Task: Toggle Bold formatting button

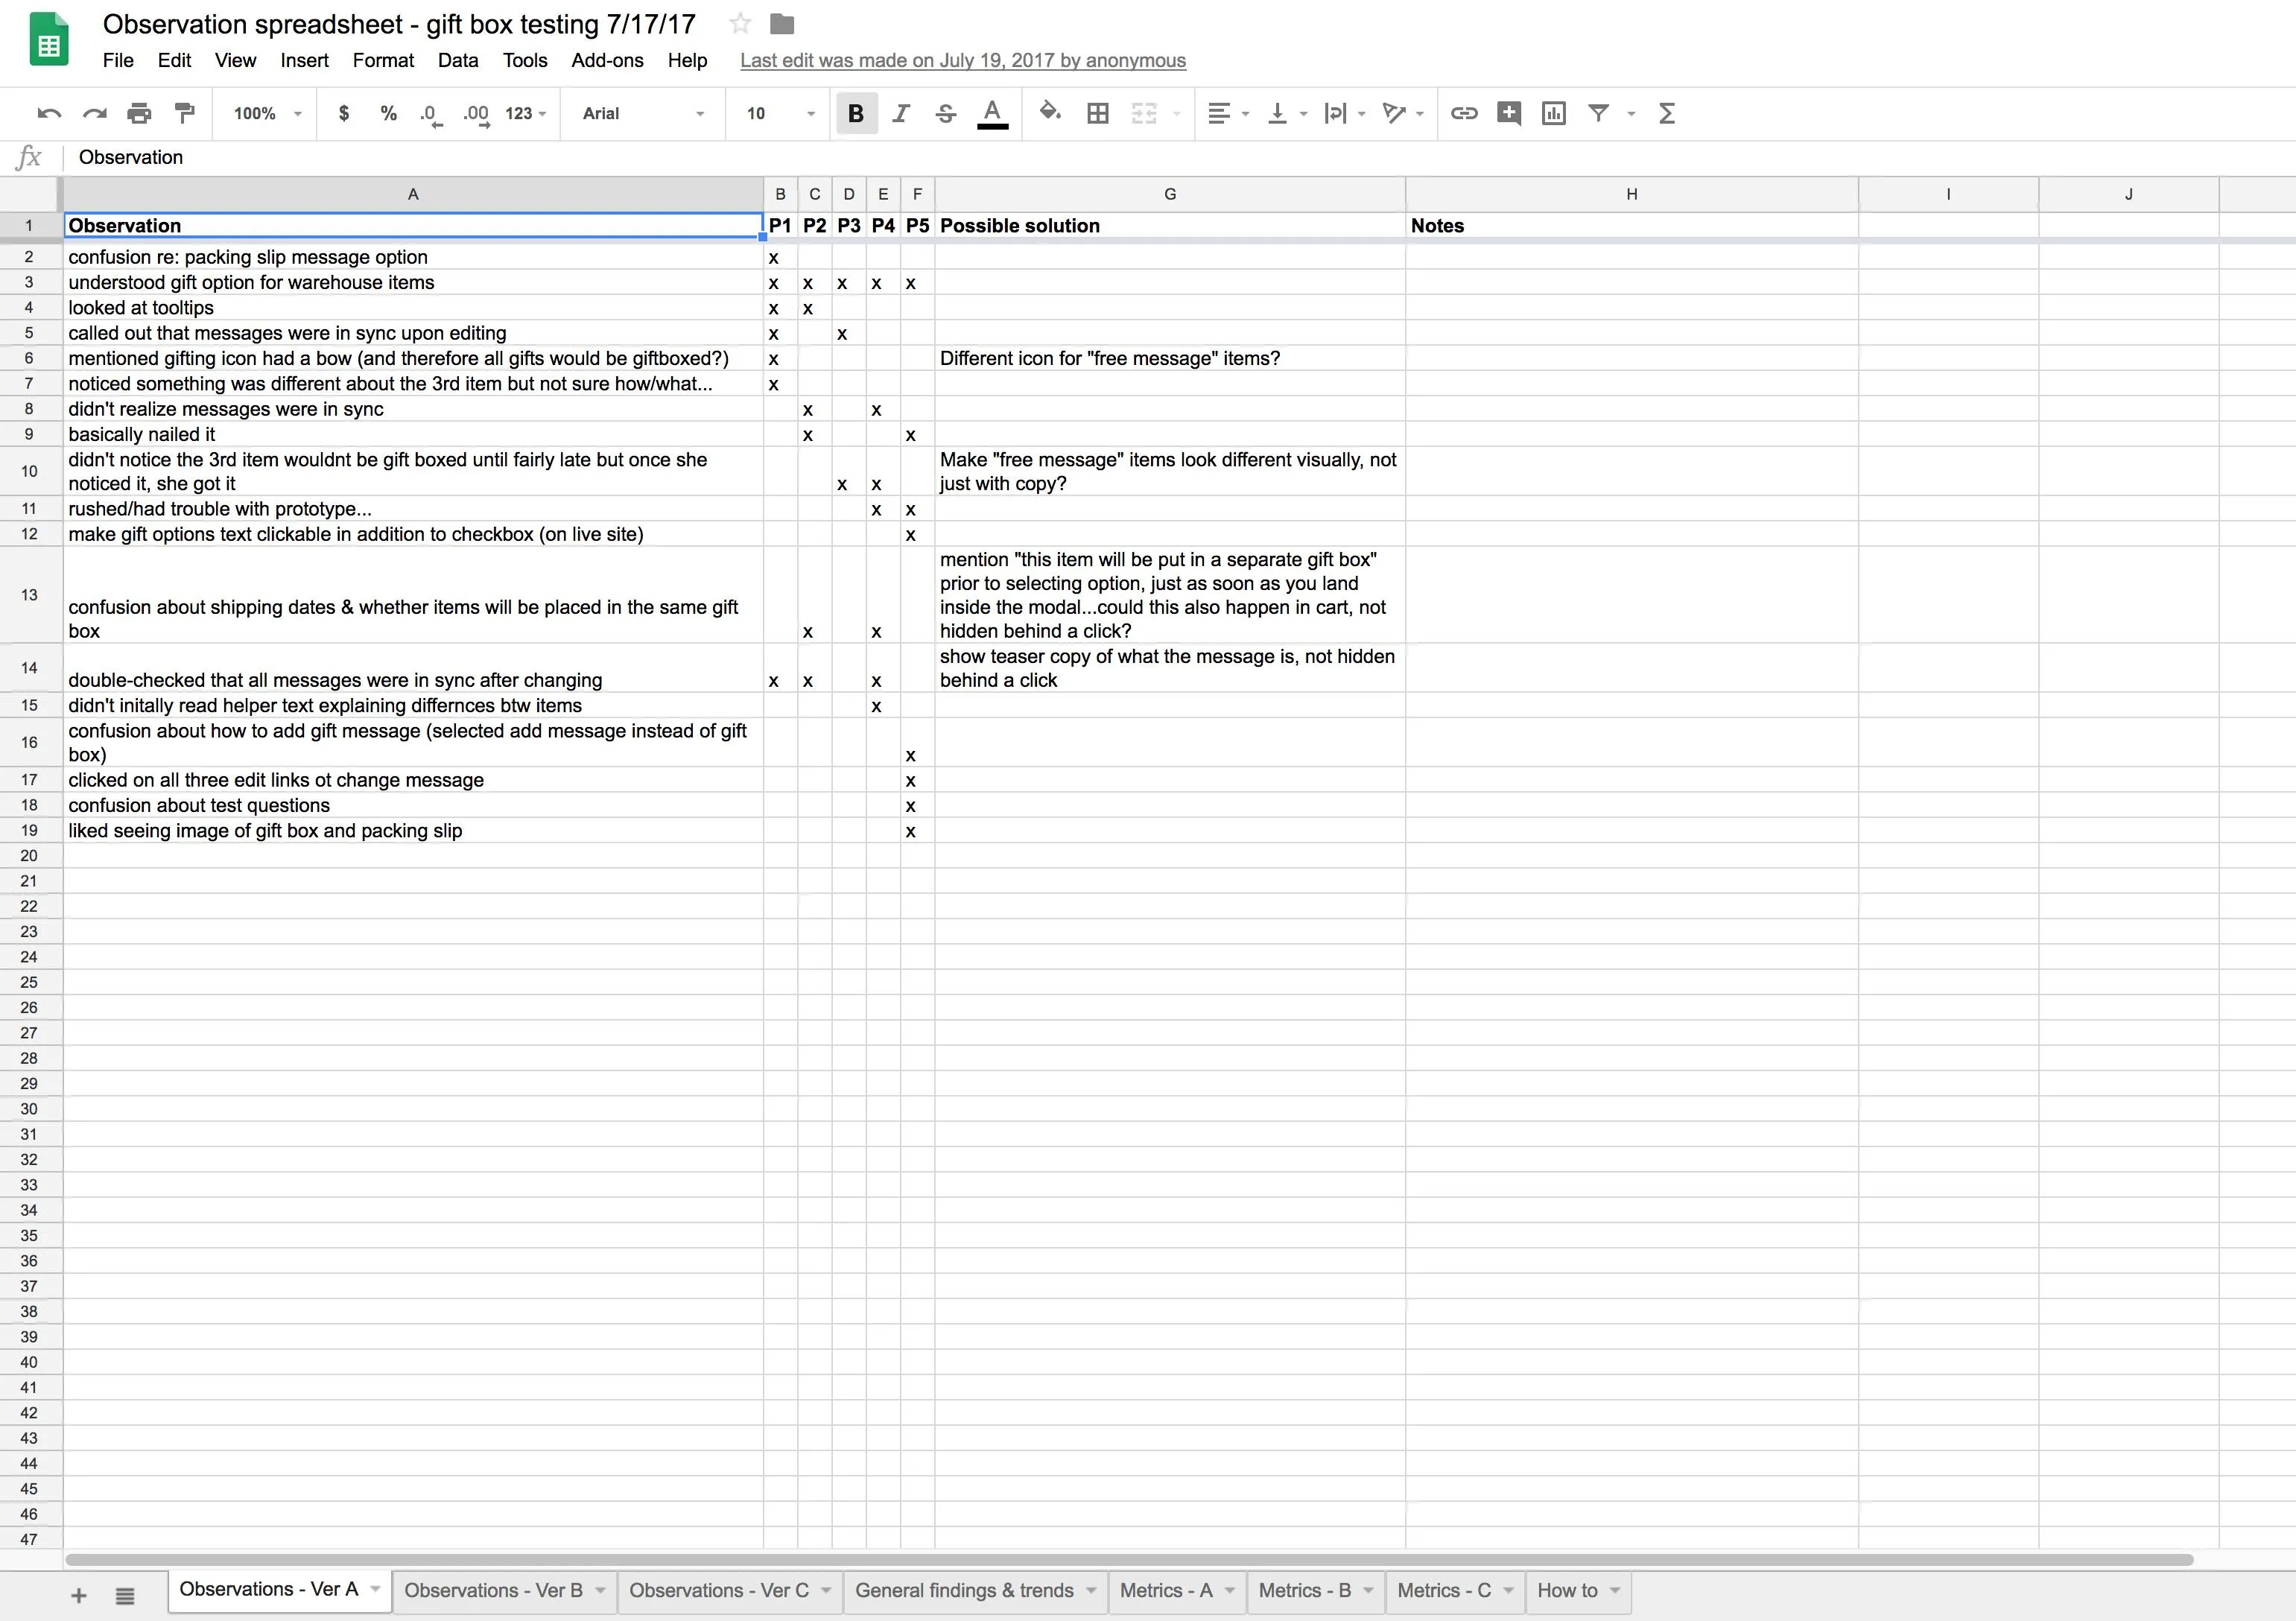Action: [x=856, y=114]
